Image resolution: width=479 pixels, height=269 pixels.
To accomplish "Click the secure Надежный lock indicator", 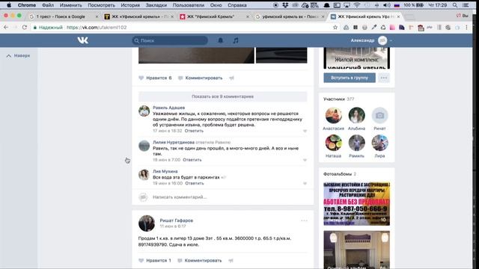I will pyautogui.click(x=48, y=28).
